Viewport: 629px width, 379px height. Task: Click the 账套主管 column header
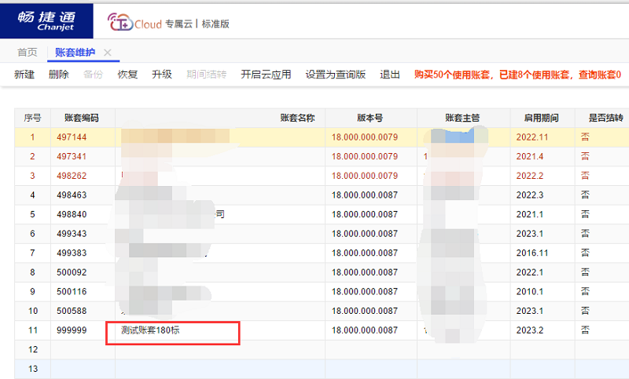tap(462, 118)
